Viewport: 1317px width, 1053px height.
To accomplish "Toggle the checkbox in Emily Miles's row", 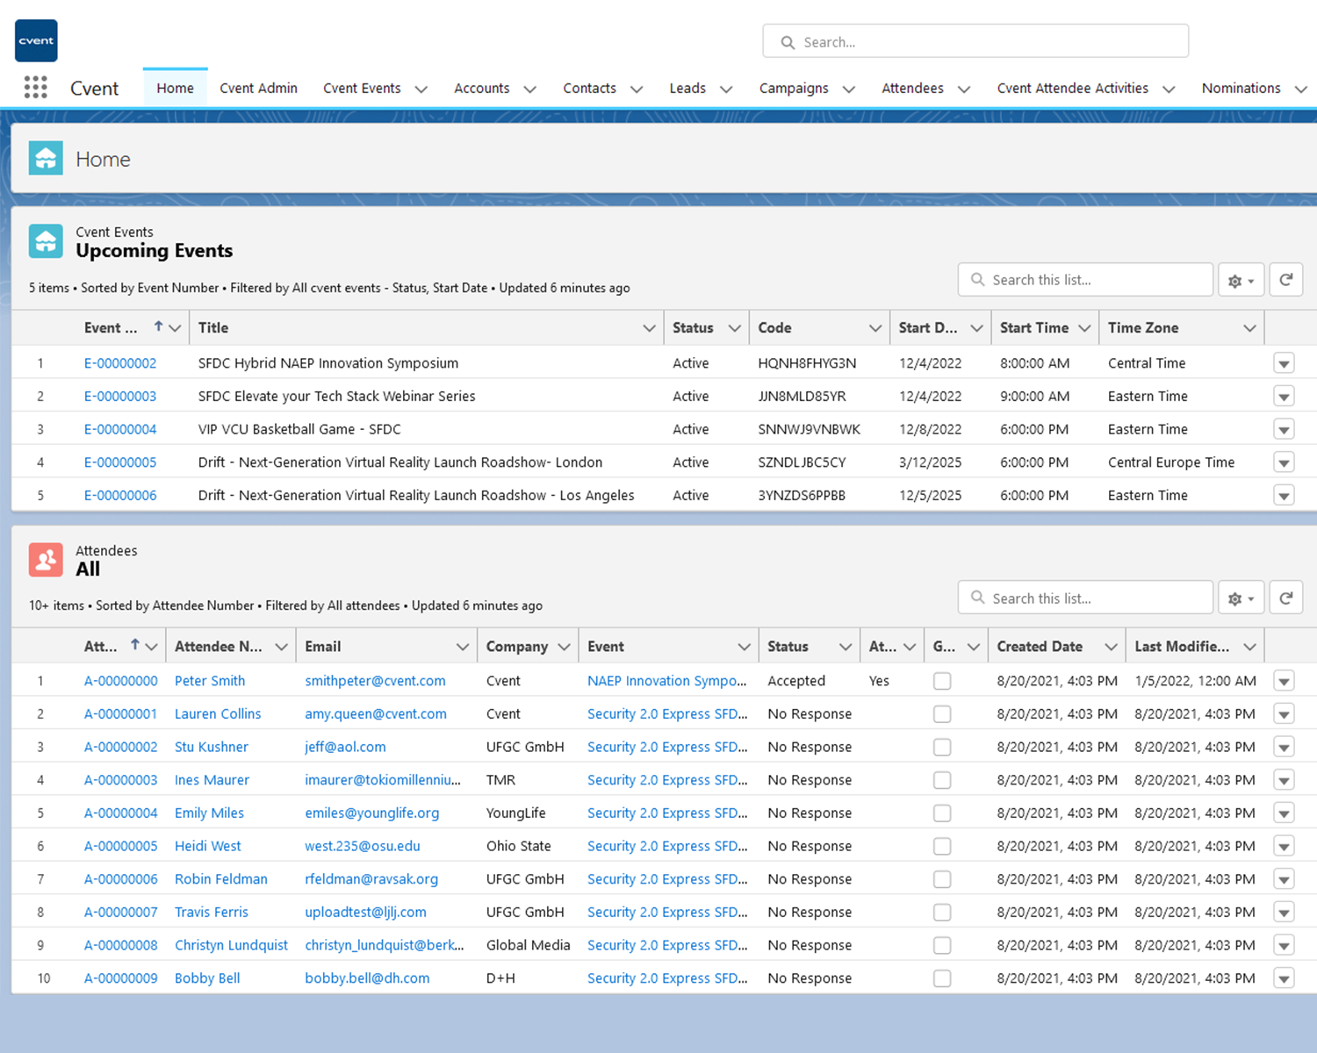I will point(942,813).
